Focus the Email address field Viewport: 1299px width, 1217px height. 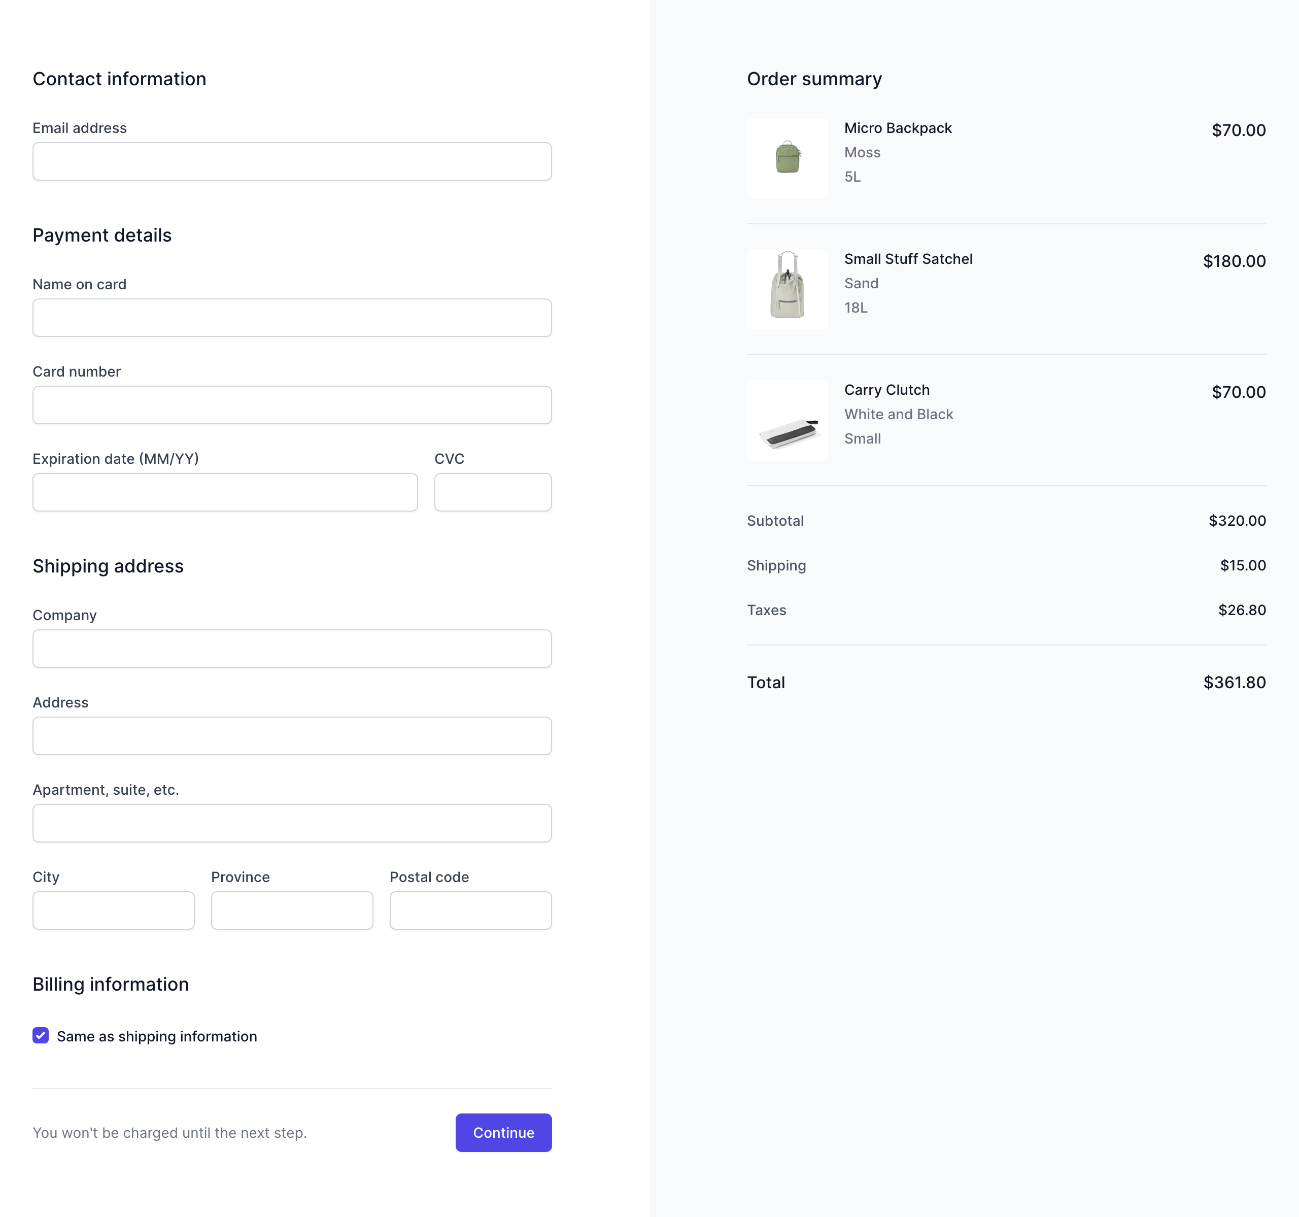(x=291, y=161)
